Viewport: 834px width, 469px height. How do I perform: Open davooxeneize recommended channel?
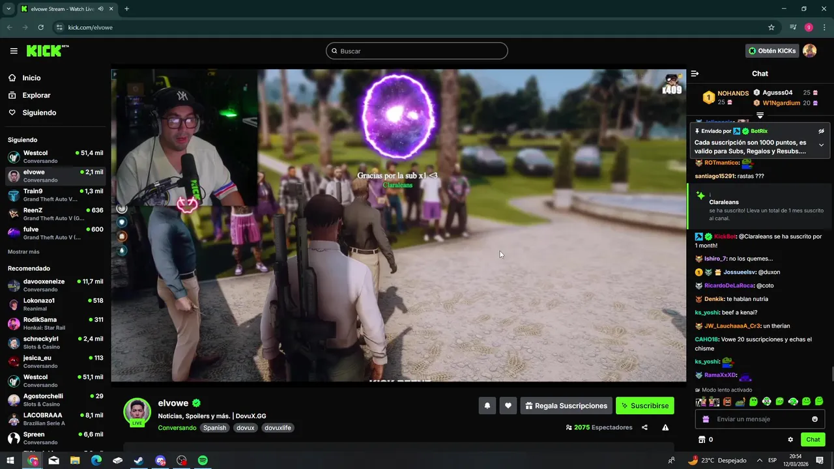tap(55, 285)
